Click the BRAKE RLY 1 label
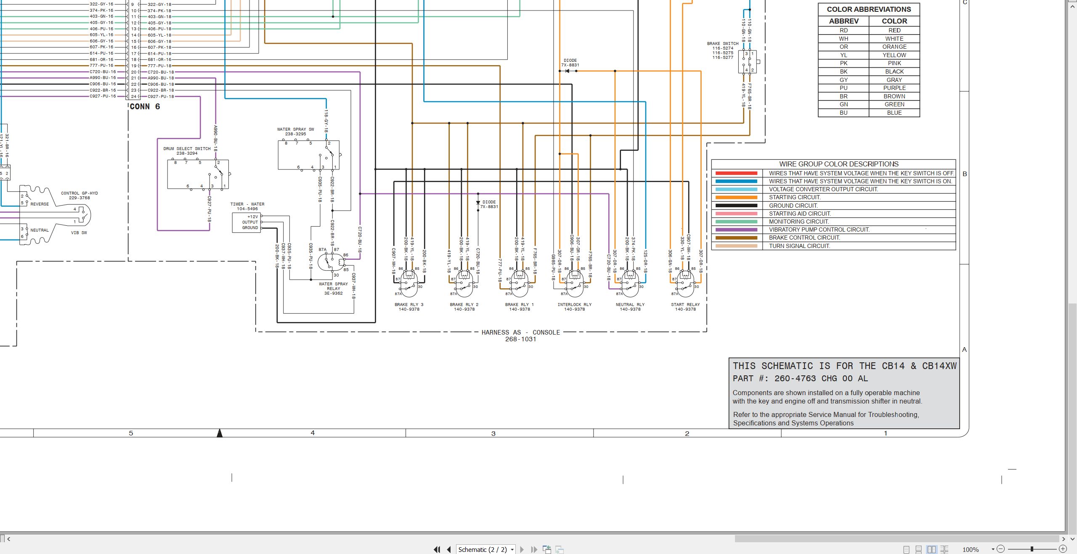This screenshot has width=1077, height=554. tap(520, 304)
